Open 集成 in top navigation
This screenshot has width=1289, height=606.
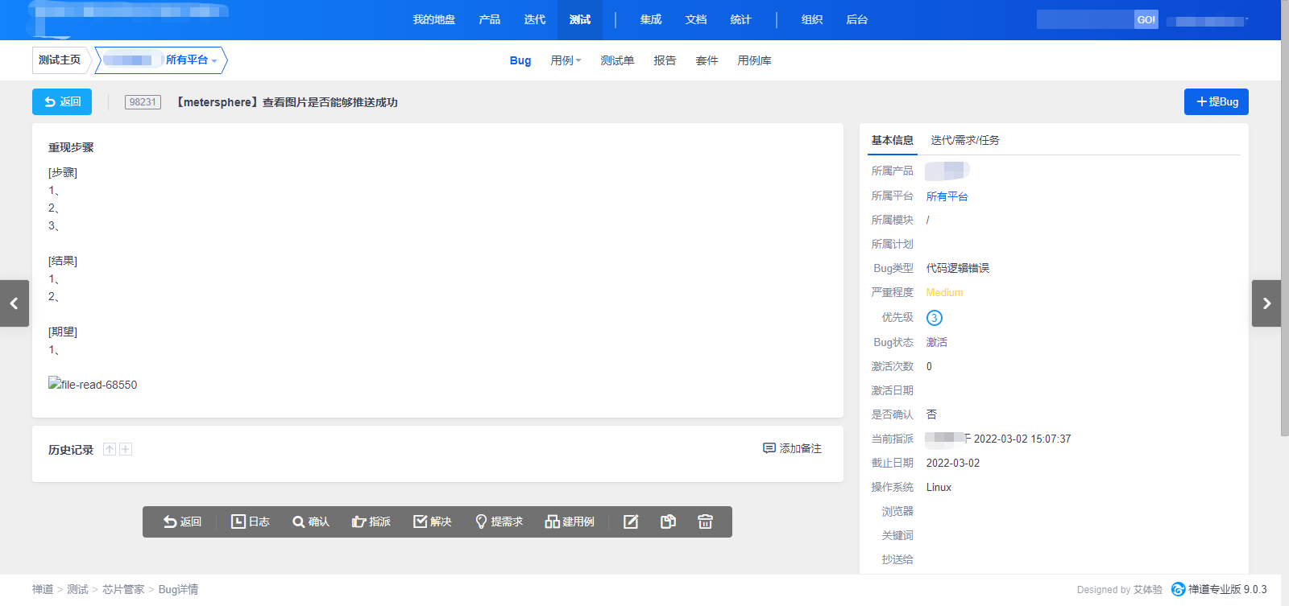[x=651, y=19]
